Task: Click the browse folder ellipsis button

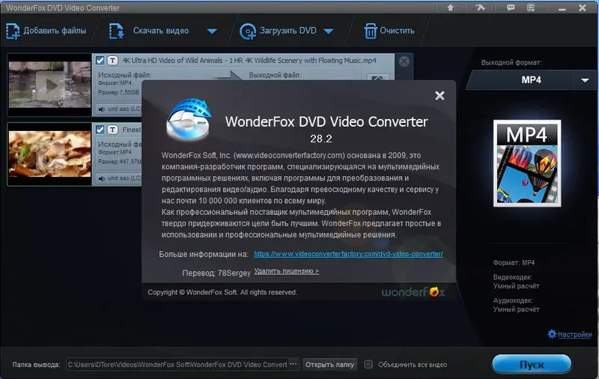Action: [294, 364]
